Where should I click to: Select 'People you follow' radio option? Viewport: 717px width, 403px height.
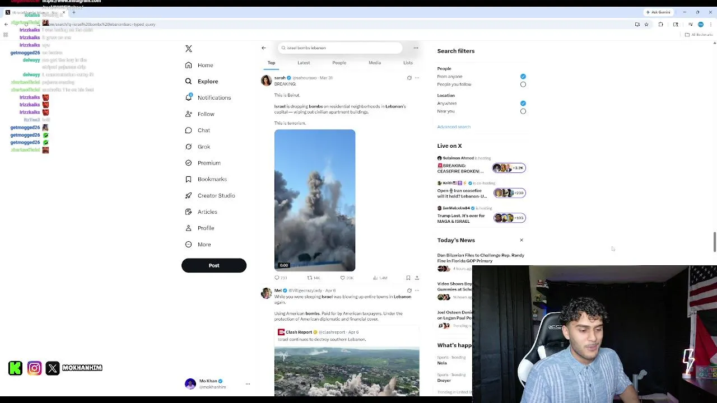tap(523, 85)
